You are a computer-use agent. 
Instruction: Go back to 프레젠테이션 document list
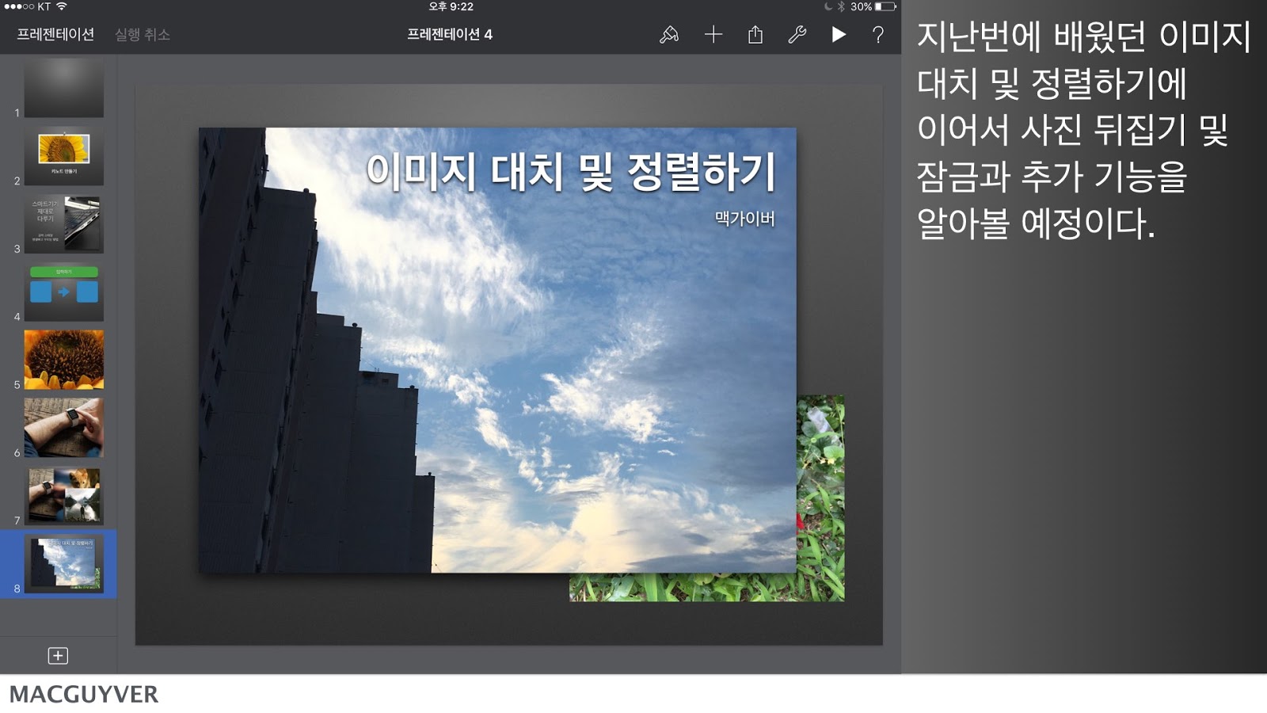coord(55,34)
